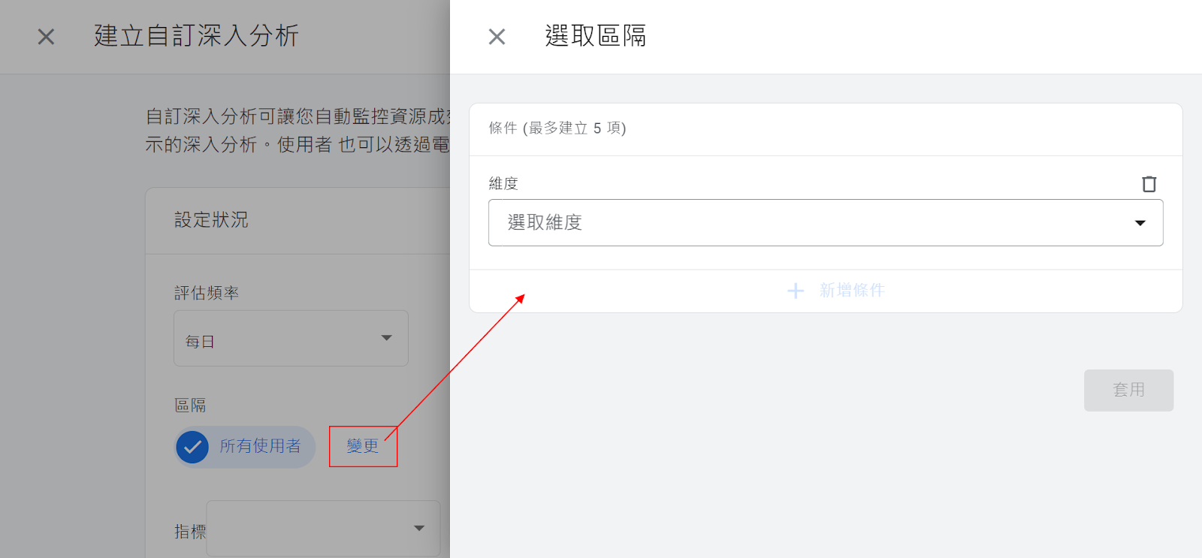Click the arrow of the 每日 dropdown
This screenshot has height=558, width=1202.
point(386,338)
